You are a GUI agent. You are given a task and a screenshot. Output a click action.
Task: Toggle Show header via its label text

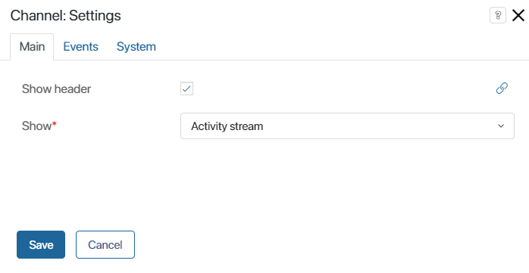pyautogui.click(x=56, y=89)
